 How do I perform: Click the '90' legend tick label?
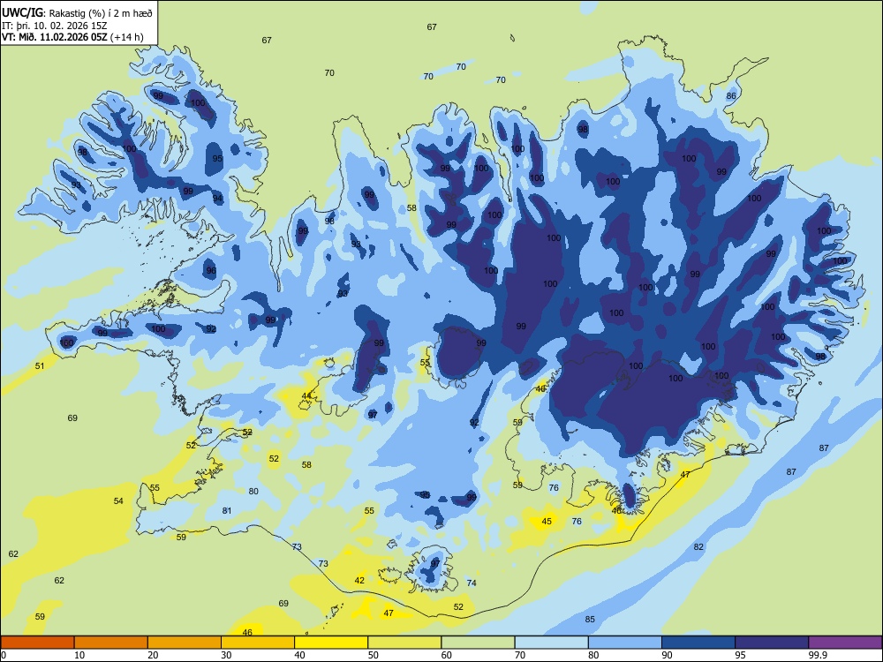(667, 655)
